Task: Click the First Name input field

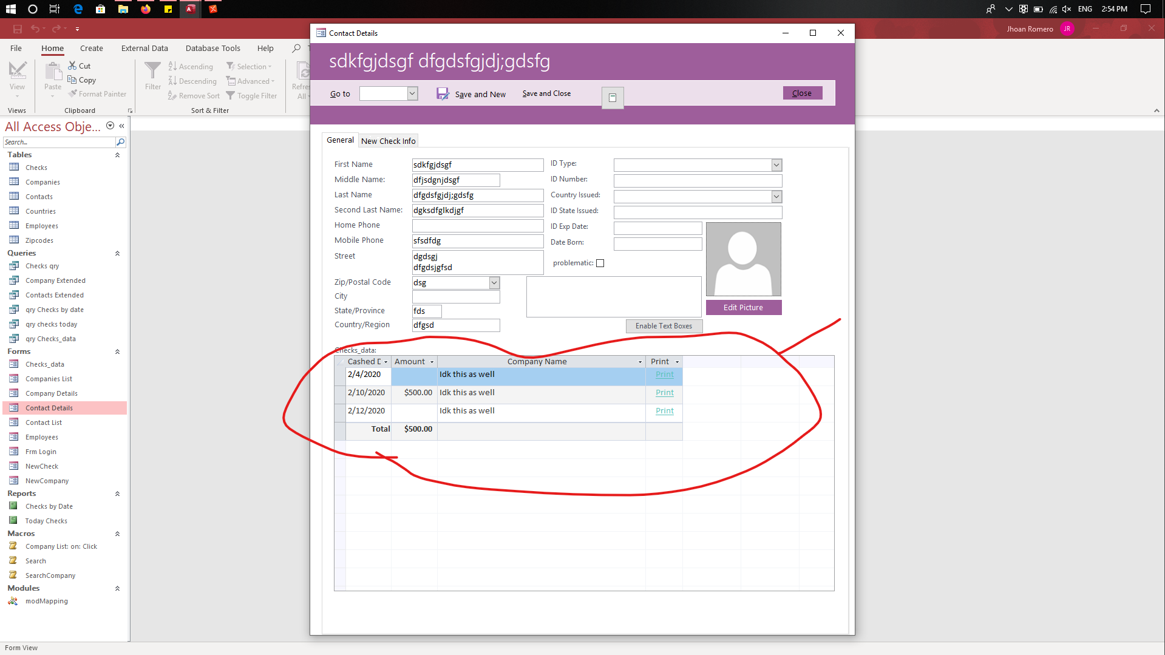Action: pyautogui.click(x=478, y=165)
